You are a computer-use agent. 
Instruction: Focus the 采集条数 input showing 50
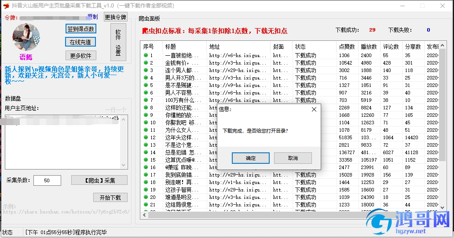(47, 180)
